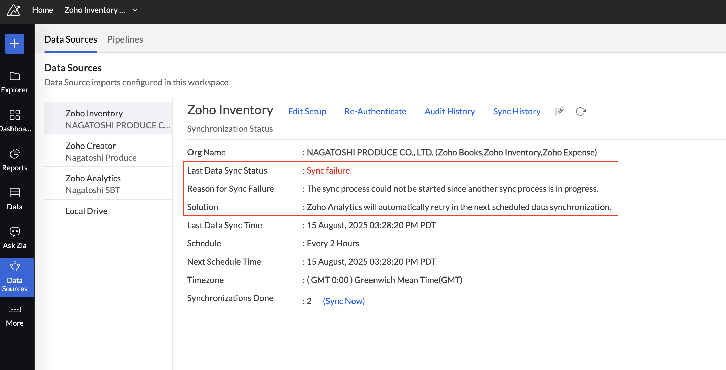Expand the workspace name dropdown chevron
Image resolution: width=726 pixels, height=370 pixels.
click(x=135, y=10)
